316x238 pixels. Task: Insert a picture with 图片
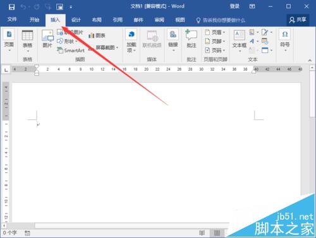click(47, 39)
